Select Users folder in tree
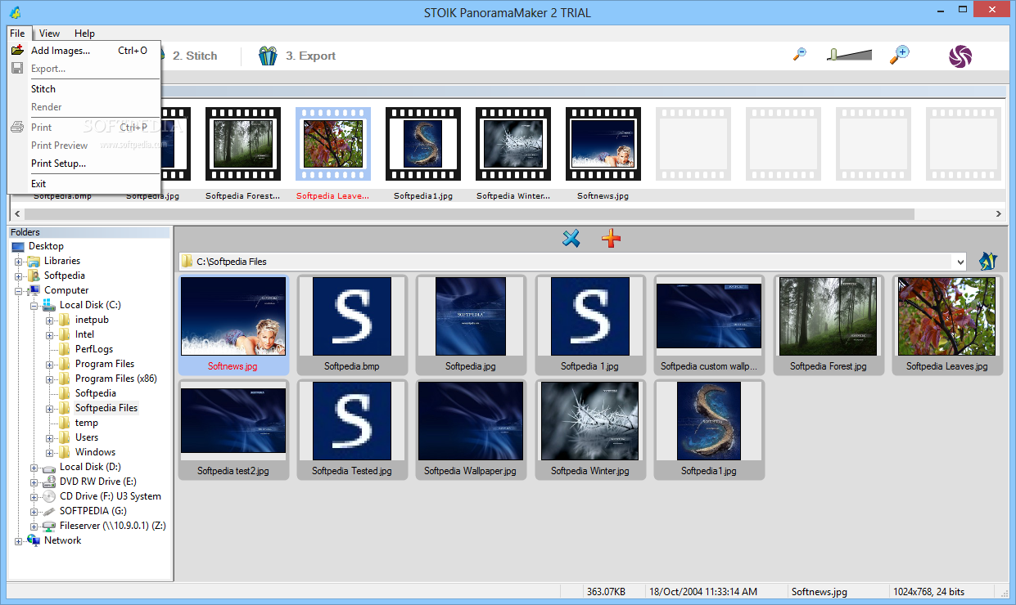The height and width of the screenshot is (605, 1016). coord(87,437)
